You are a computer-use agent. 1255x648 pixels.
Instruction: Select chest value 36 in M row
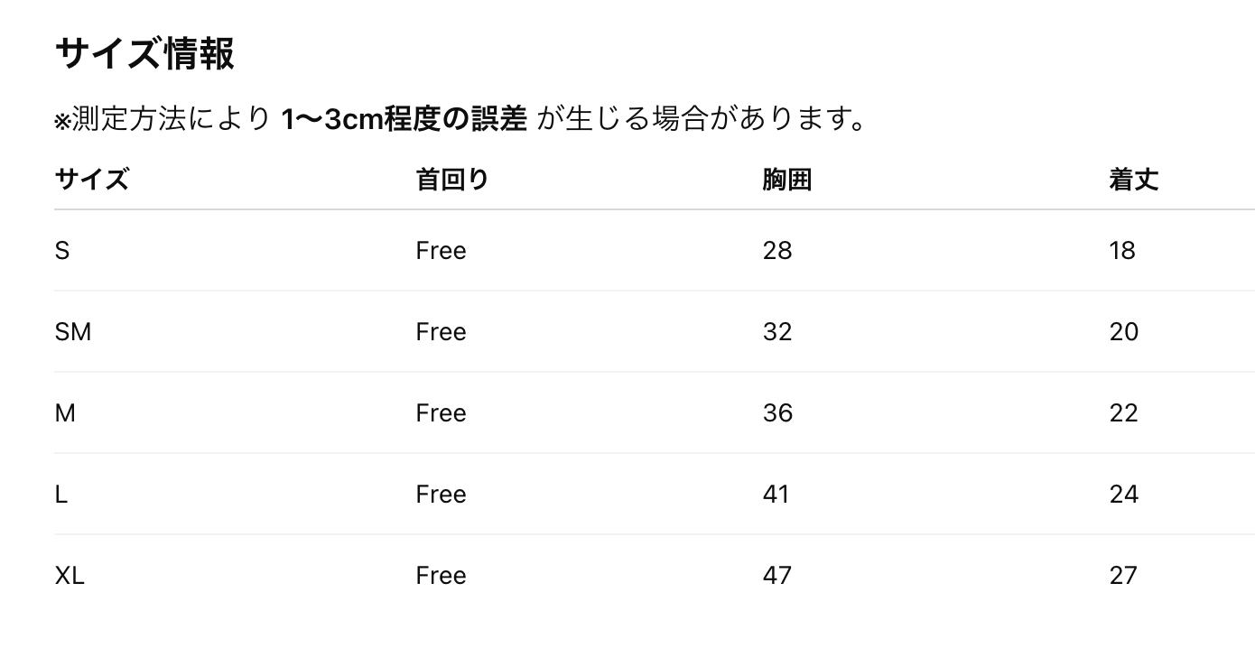777,413
